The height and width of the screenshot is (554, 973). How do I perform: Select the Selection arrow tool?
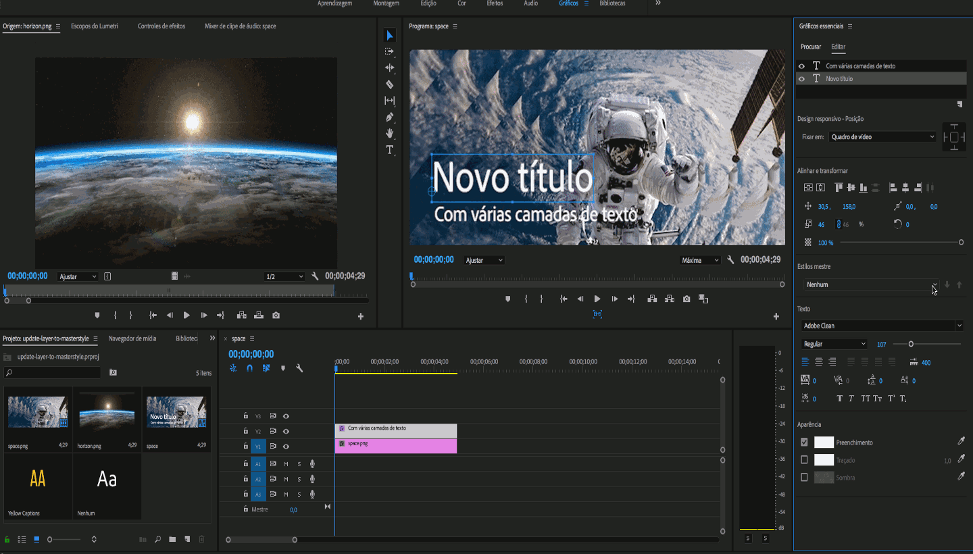[x=390, y=35]
